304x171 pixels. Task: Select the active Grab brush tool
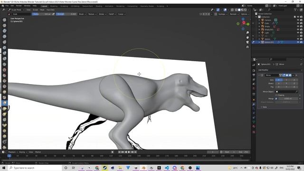coord(4,103)
